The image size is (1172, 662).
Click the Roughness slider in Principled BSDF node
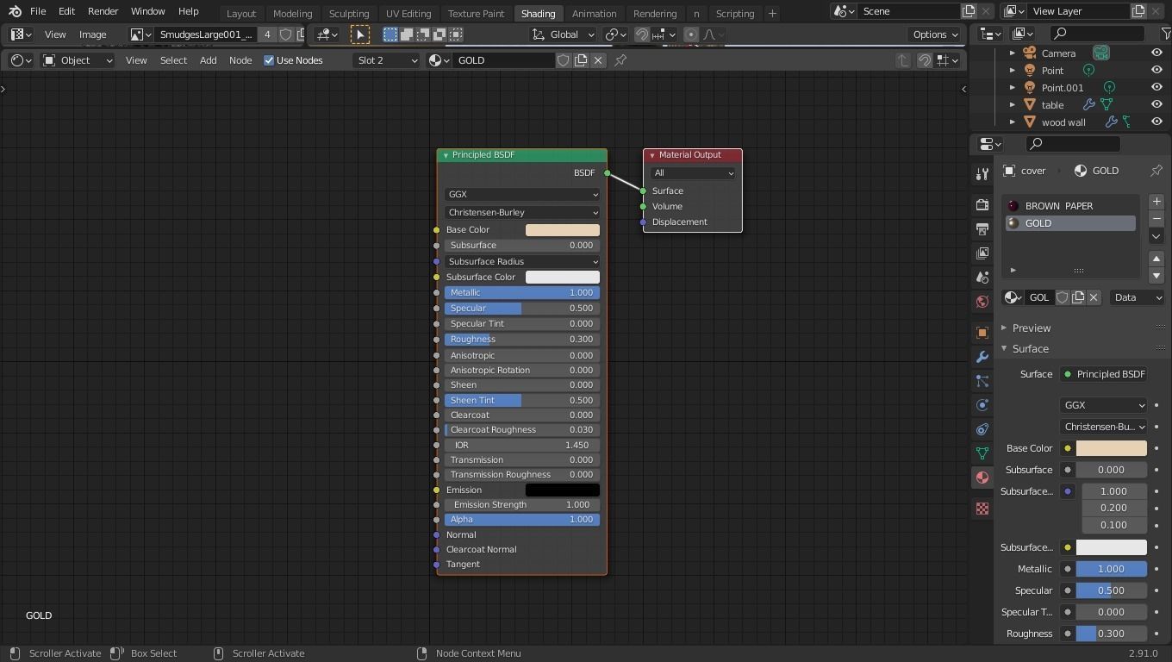point(522,340)
